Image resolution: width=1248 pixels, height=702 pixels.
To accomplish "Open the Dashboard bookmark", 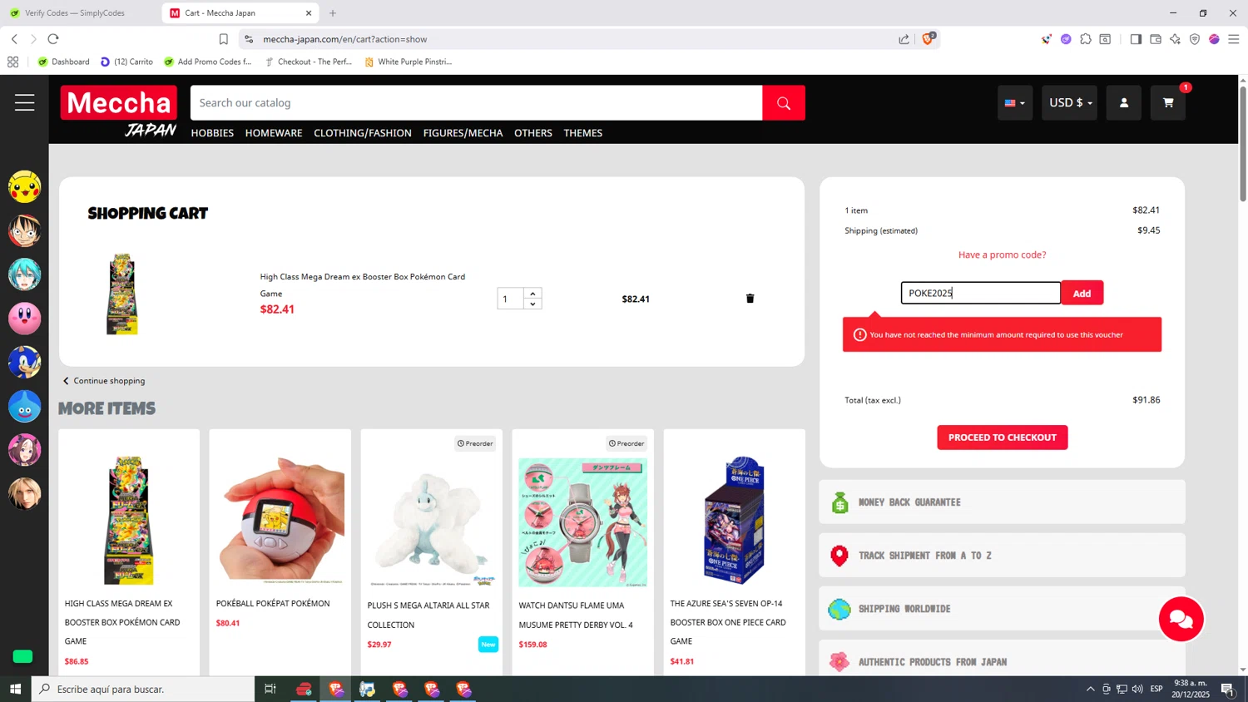I will pyautogui.click(x=64, y=62).
